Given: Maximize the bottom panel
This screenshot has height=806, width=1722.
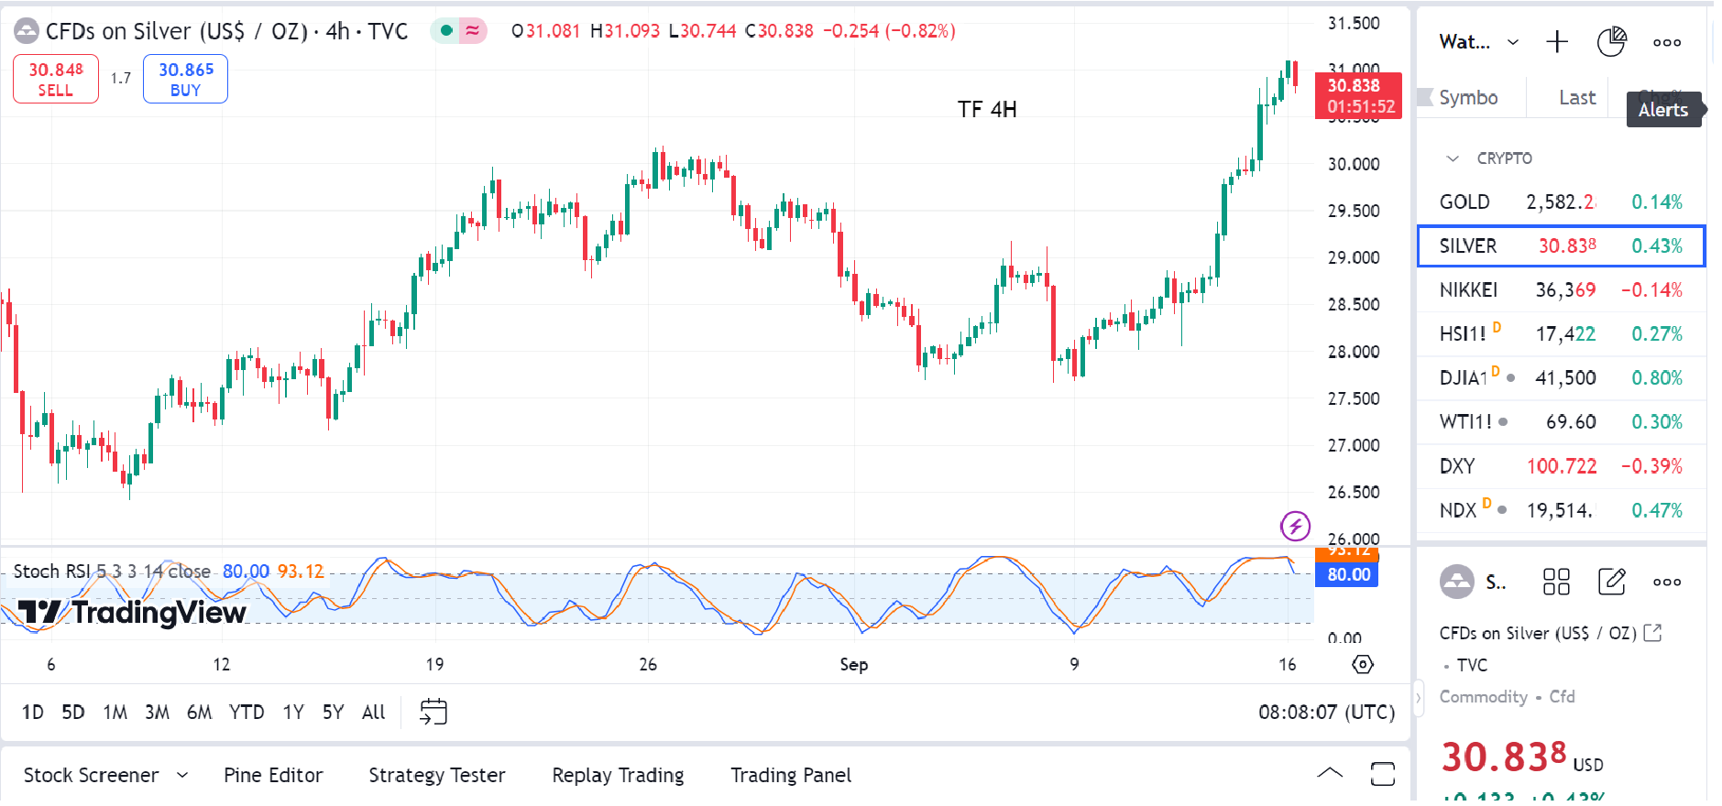Looking at the screenshot, I should 1382,774.
